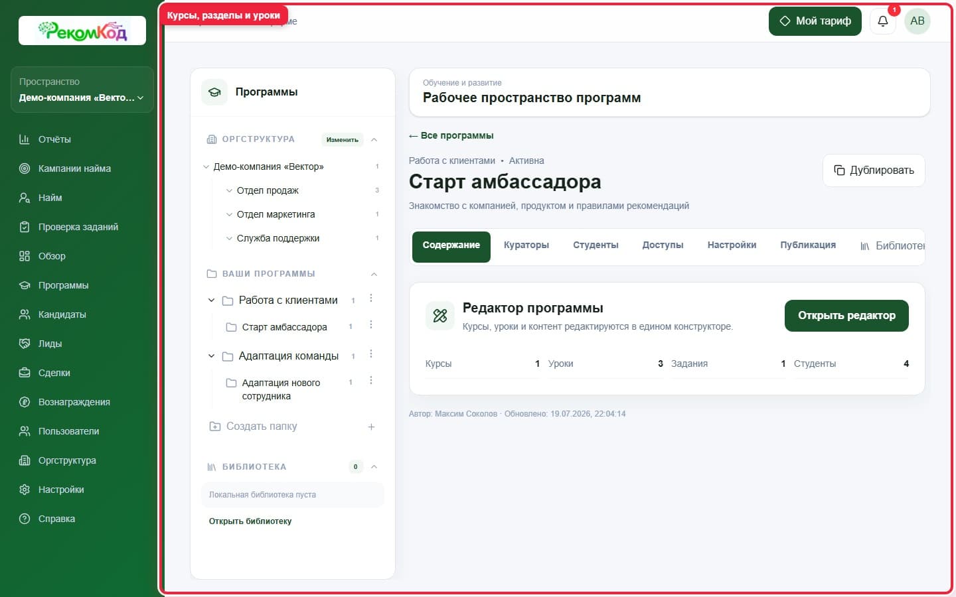This screenshot has width=956, height=597.
Task: Open the Отчёты chart icon
Action: tap(25, 139)
